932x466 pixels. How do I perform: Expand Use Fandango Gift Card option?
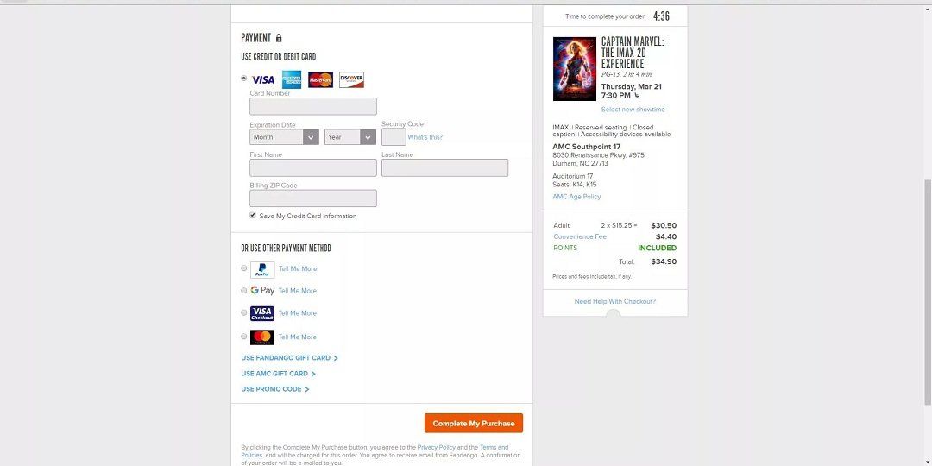pyautogui.click(x=289, y=358)
